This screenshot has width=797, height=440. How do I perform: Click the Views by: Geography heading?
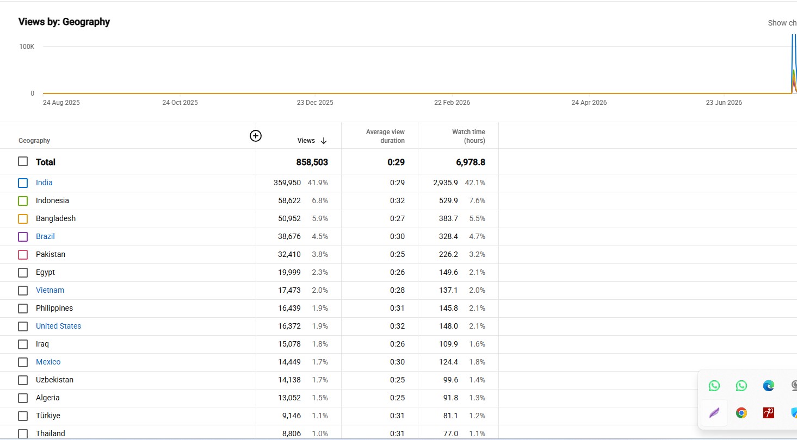pyautogui.click(x=64, y=22)
